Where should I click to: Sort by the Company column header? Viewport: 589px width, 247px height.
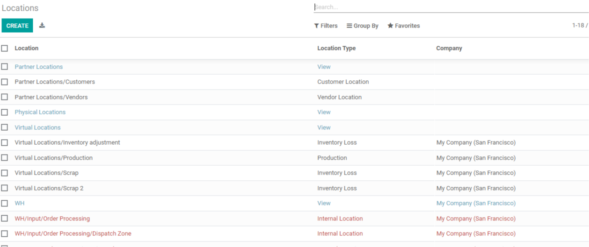point(449,48)
